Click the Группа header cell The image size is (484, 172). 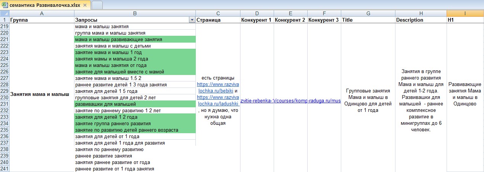(x=42, y=20)
